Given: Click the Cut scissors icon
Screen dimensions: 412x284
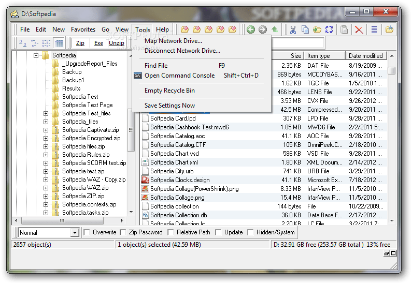Looking at the screenshot, I should coord(293,29).
